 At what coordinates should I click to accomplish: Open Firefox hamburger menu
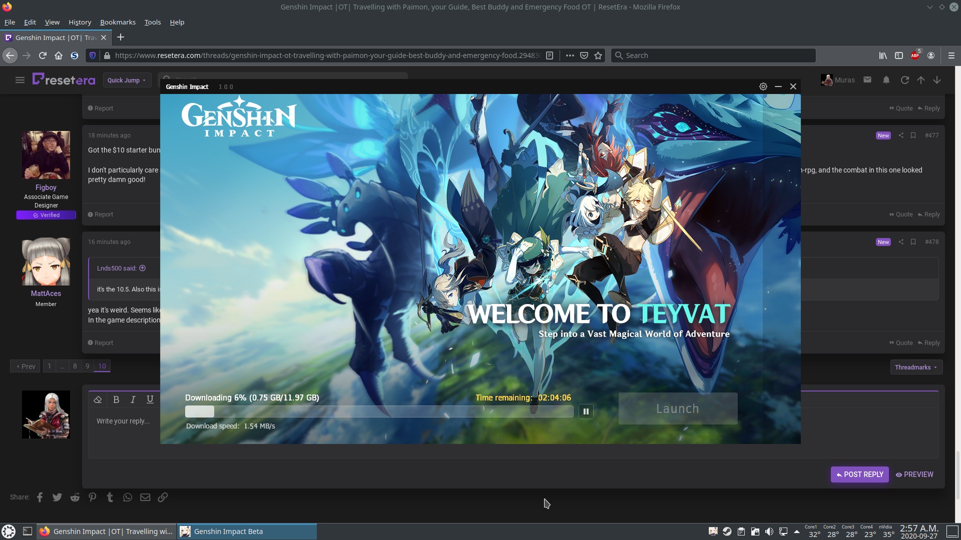(951, 55)
